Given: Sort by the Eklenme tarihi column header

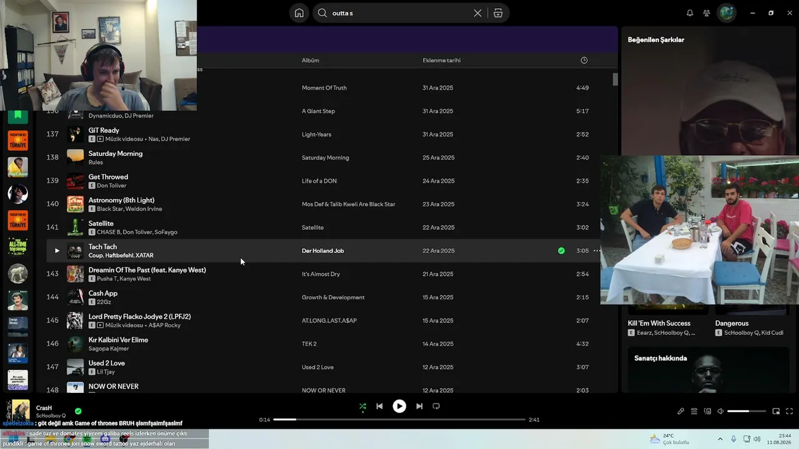Looking at the screenshot, I should click(441, 60).
